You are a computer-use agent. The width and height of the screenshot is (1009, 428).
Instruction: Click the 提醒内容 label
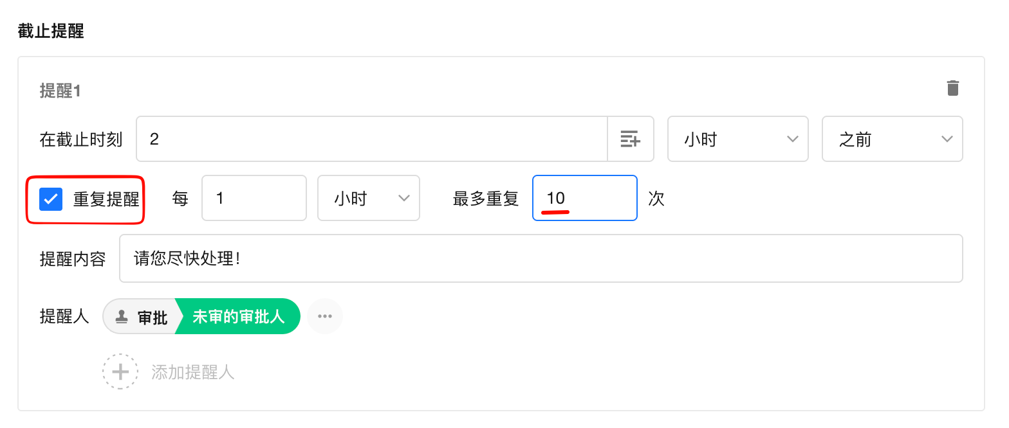[x=73, y=259]
